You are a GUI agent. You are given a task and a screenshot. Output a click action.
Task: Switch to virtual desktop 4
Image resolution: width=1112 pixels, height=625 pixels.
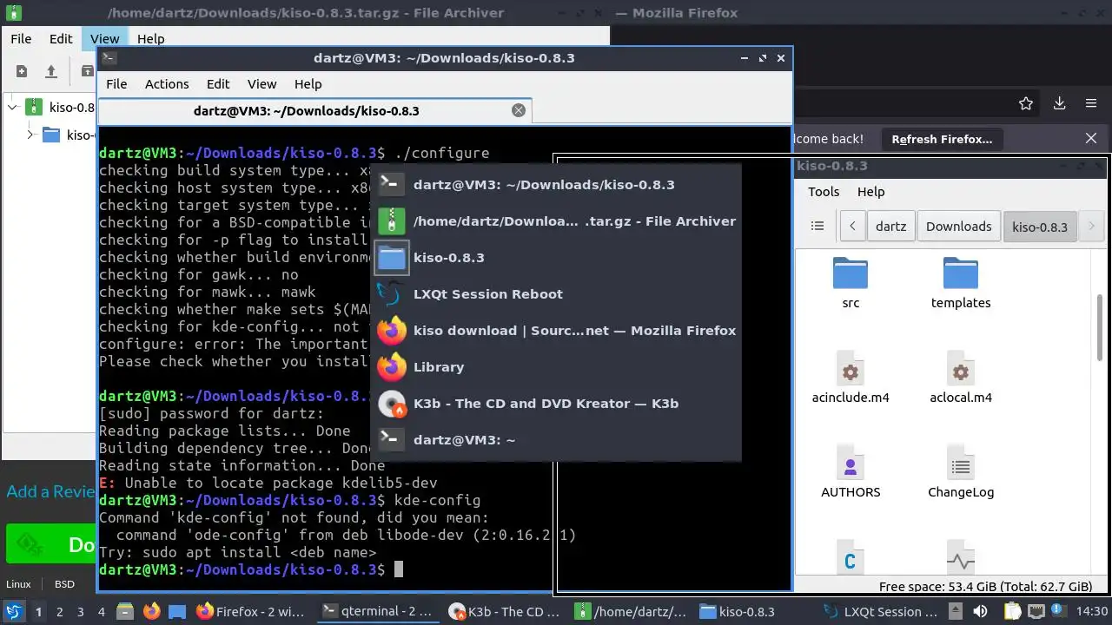coord(102,611)
